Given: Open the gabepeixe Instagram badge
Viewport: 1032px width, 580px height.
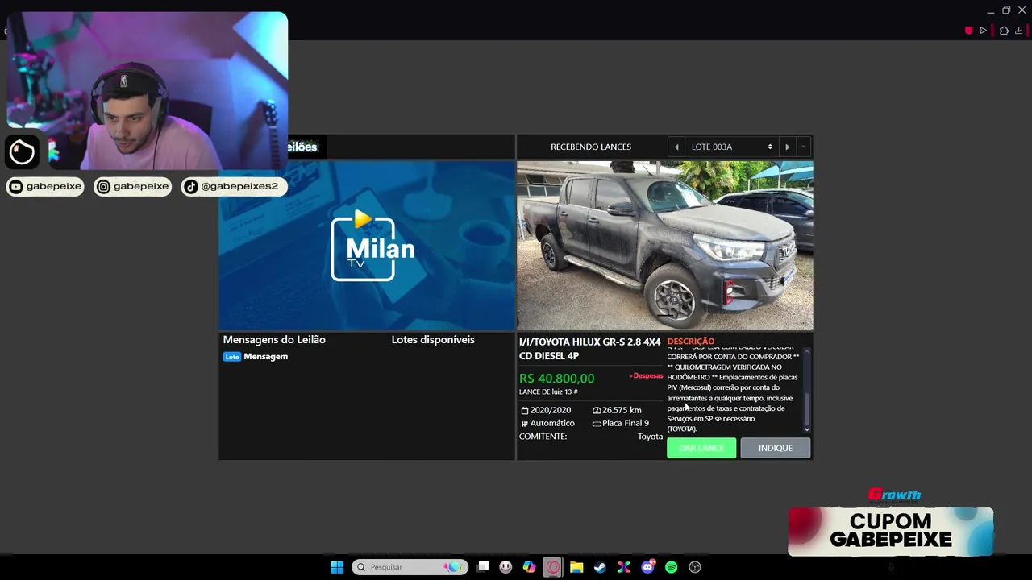Looking at the screenshot, I should tap(133, 186).
